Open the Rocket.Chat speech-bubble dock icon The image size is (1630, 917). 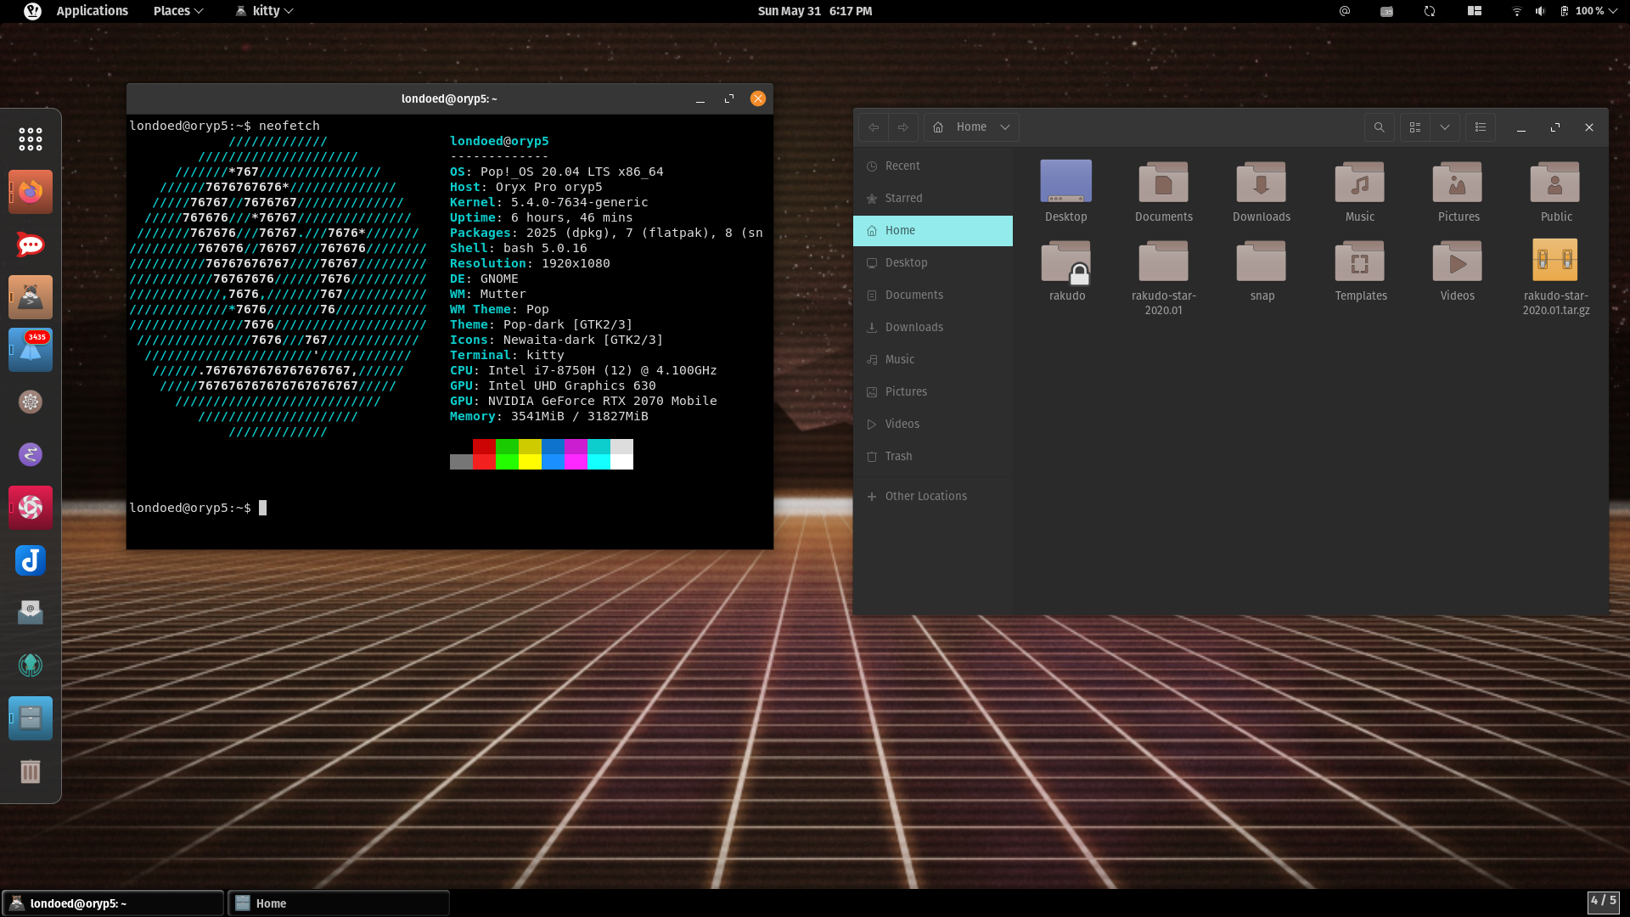point(31,245)
